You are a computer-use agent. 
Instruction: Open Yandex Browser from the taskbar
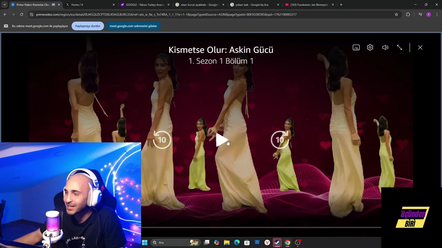tap(267, 242)
